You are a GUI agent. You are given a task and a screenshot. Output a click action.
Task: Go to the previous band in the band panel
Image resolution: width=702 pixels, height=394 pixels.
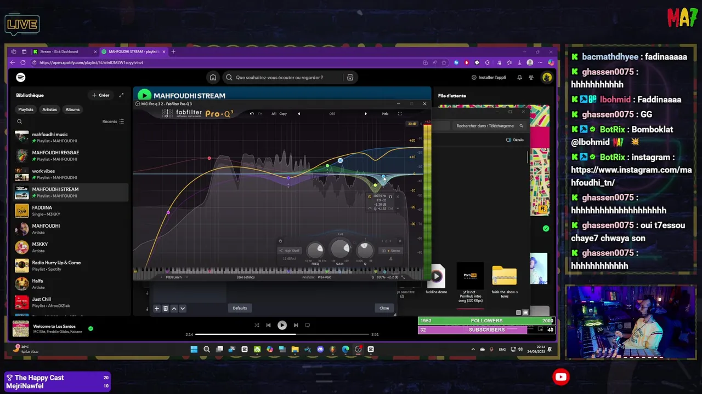click(x=382, y=241)
